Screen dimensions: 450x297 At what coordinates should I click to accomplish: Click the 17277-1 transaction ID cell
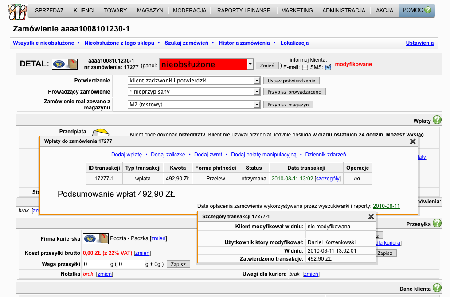coord(104,179)
